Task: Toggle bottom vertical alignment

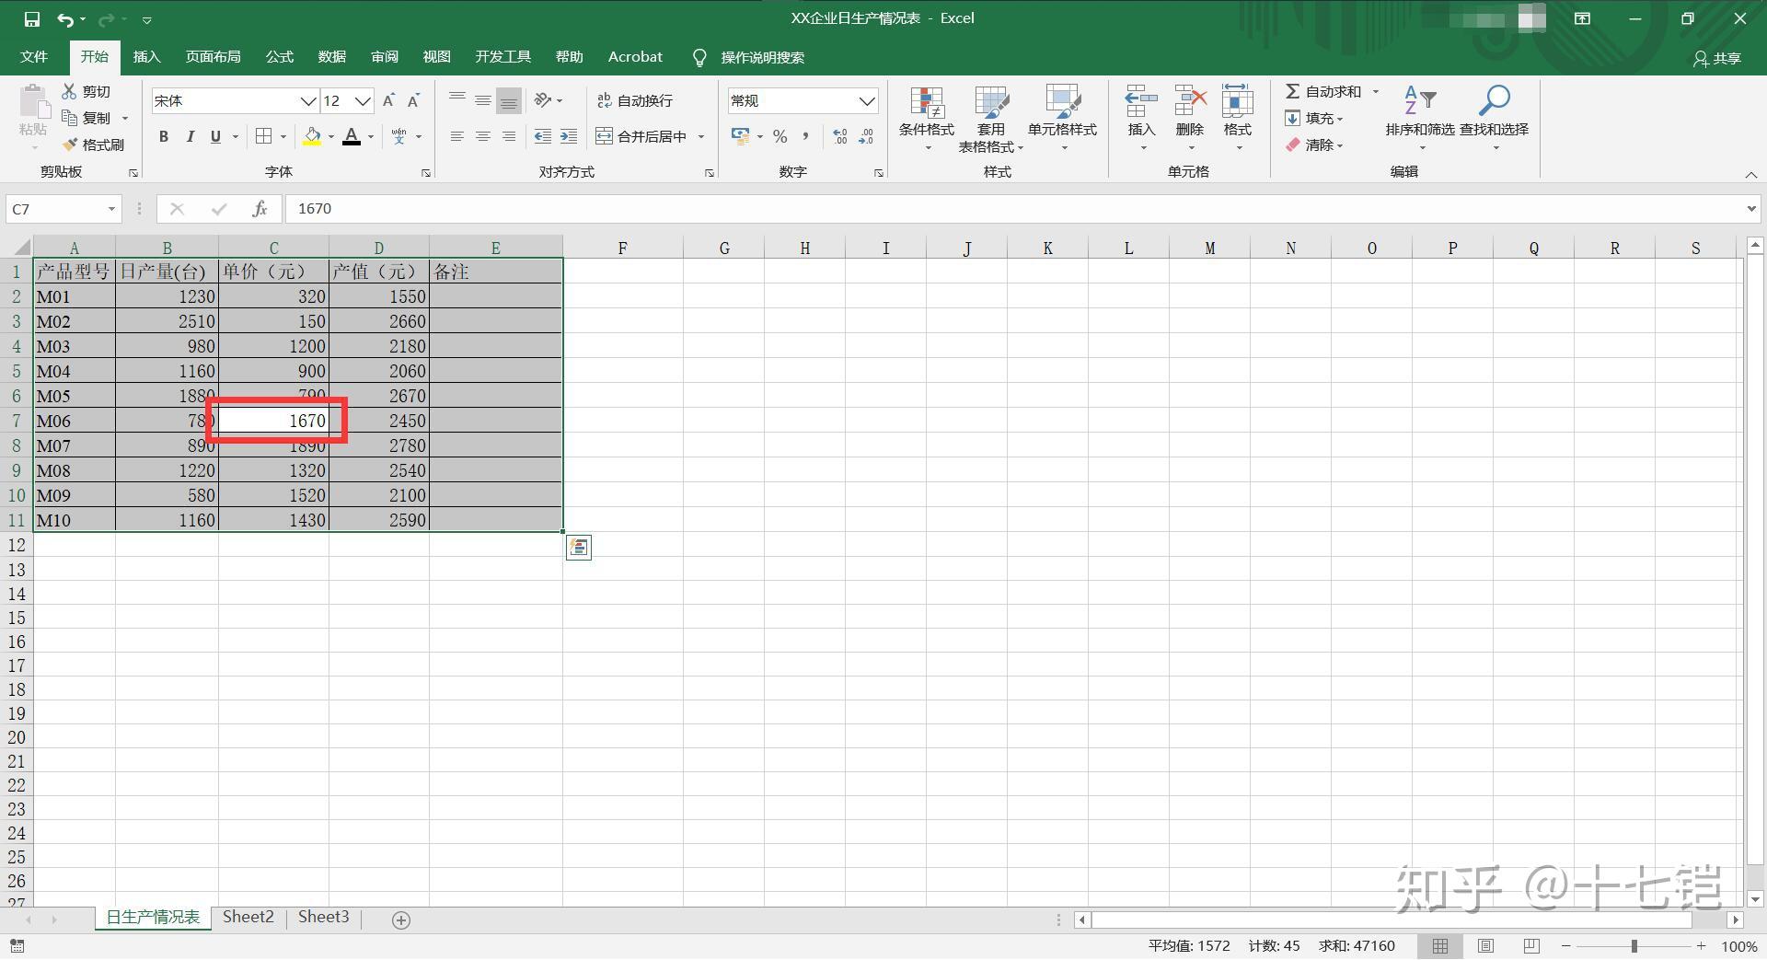Action: pos(509,100)
